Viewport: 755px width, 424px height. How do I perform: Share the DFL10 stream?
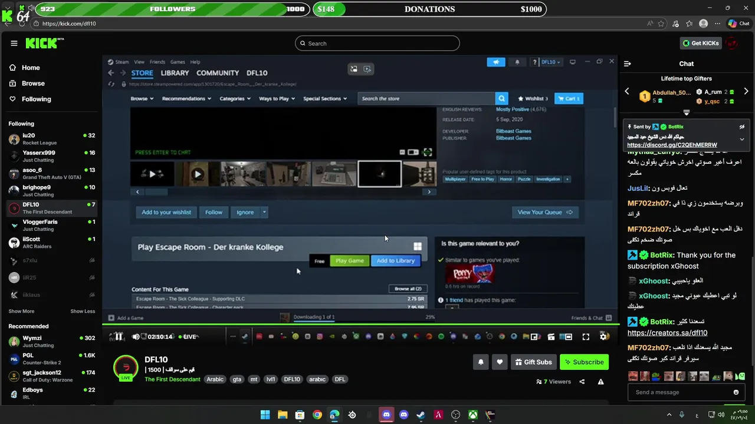tap(582, 382)
